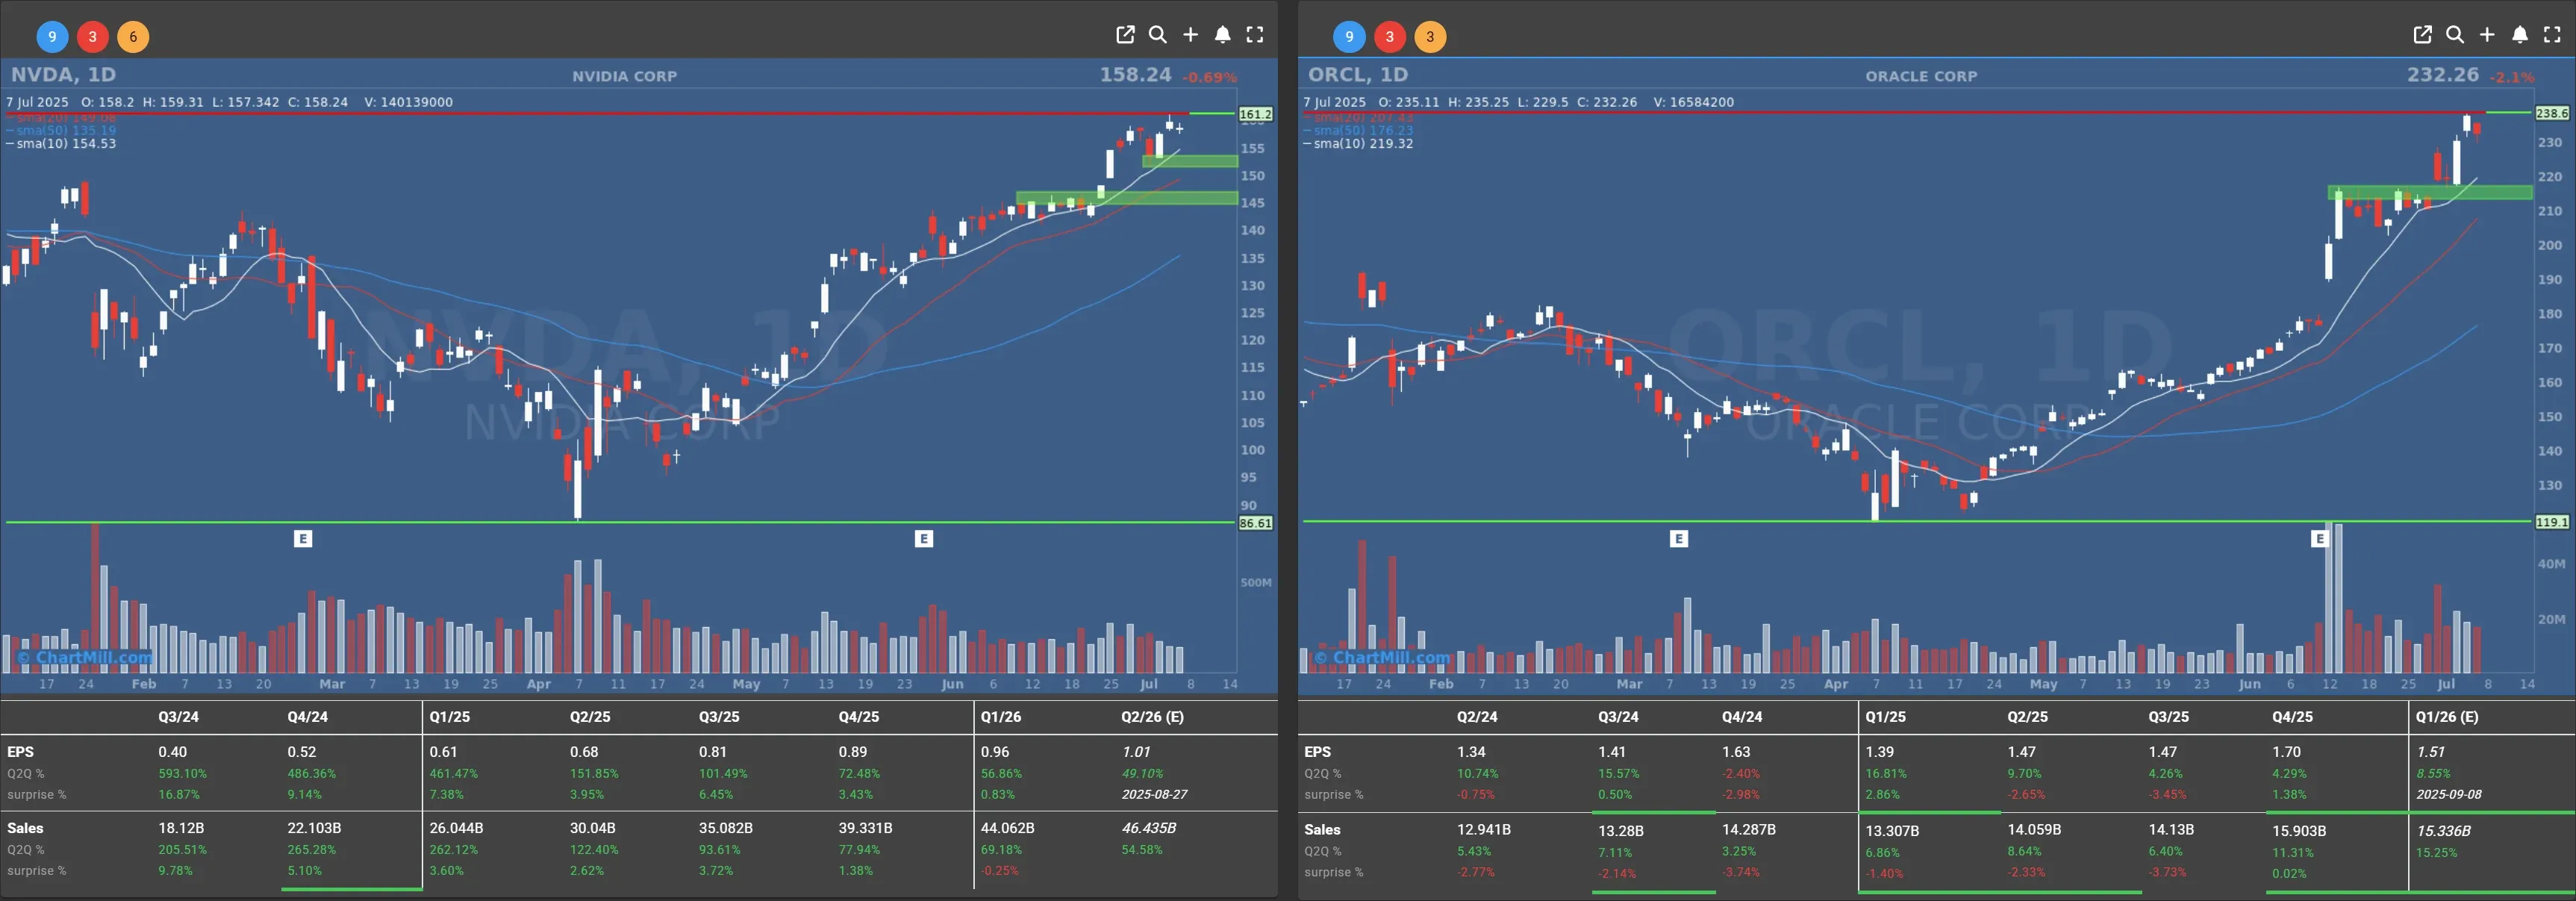2576x901 pixels.
Task: Open the search icon on ORCL panel
Action: (2455, 35)
